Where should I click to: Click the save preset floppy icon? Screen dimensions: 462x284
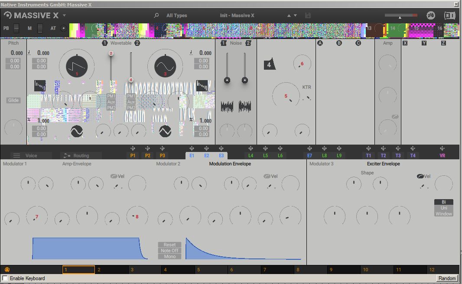pyautogui.click(x=308, y=15)
